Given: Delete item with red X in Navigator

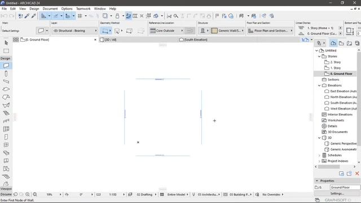Looking at the screenshot, I should [x=357, y=173].
